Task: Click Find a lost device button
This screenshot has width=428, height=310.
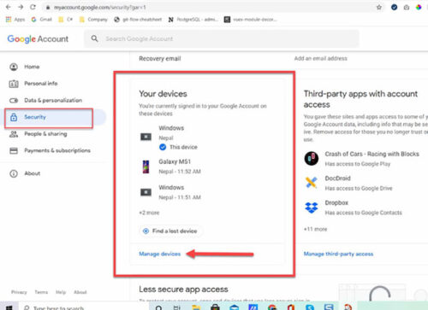Action: click(170, 231)
